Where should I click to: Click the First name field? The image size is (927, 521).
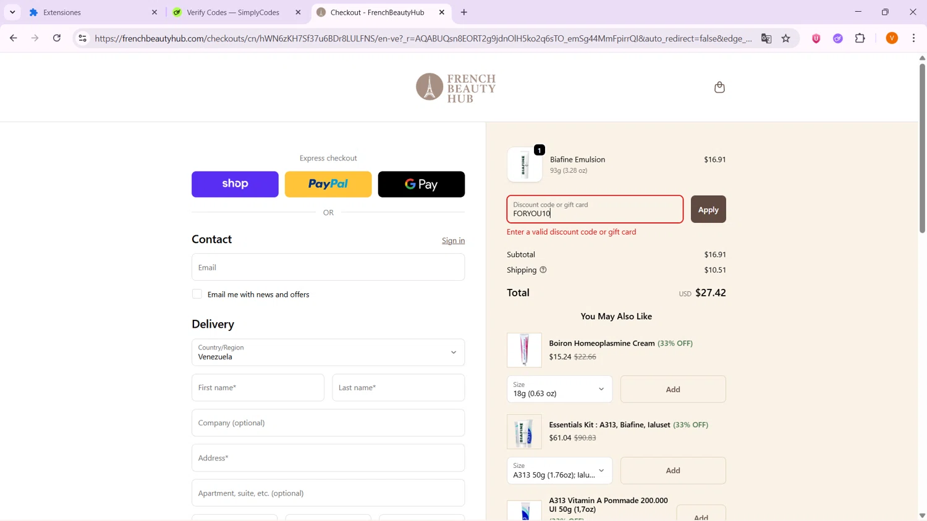point(258,388)
